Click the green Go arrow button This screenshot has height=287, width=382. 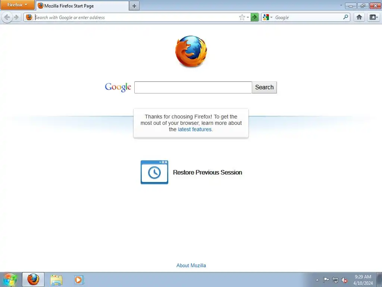coord(254,17)
